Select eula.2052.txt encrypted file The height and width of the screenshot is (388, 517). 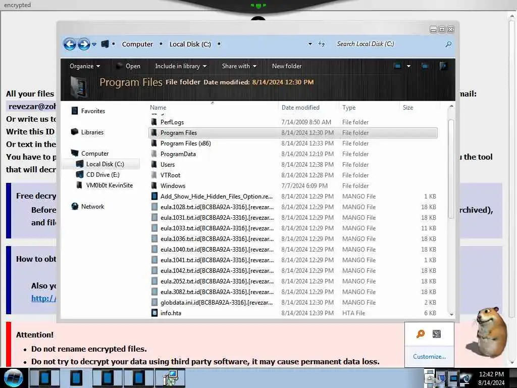tap(293, 281)
